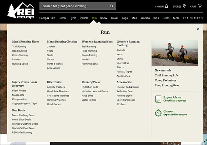The image size is (207, 145).
Task: Select the Run menu item
Action: point(94,18)
